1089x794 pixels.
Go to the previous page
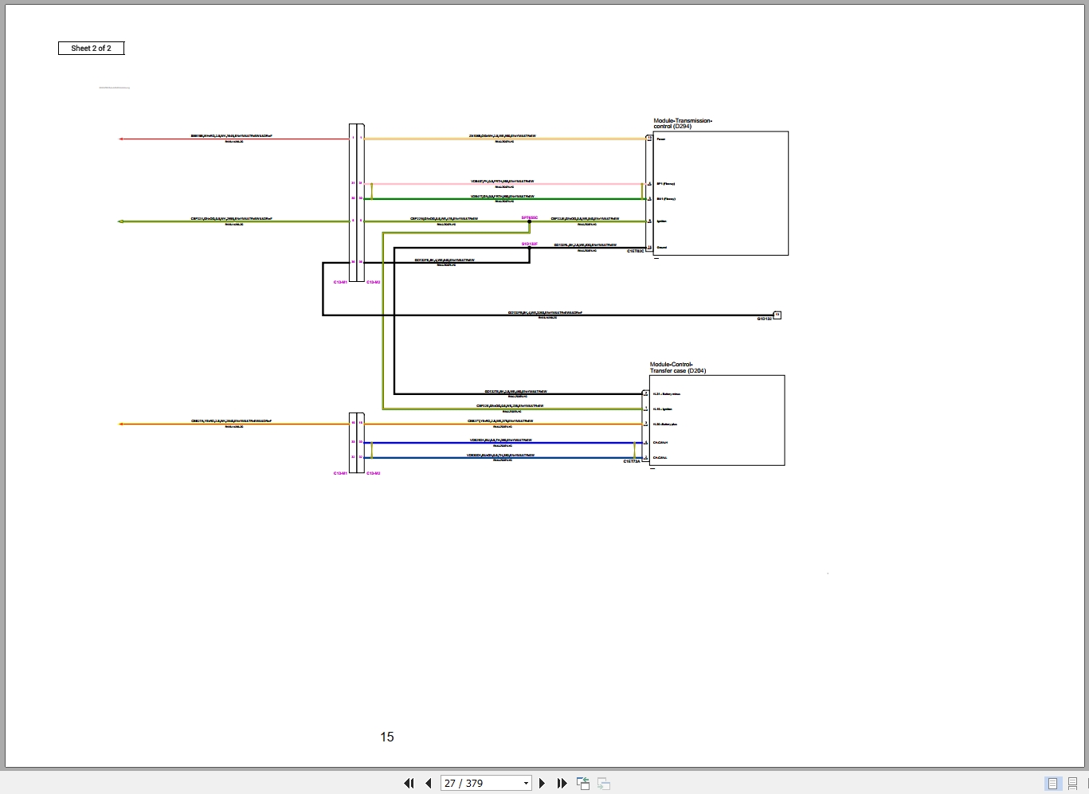point(429,783)
